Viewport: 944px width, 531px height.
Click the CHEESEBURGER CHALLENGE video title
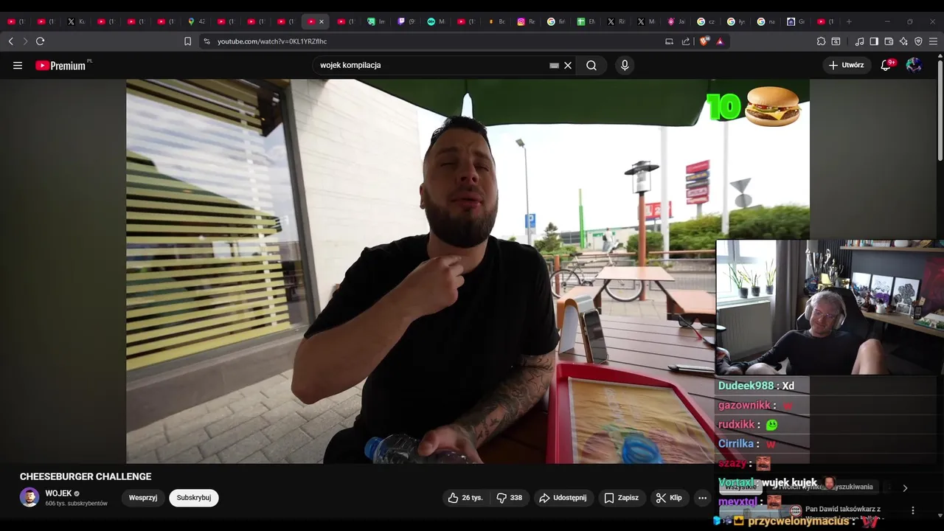(86, 477)
